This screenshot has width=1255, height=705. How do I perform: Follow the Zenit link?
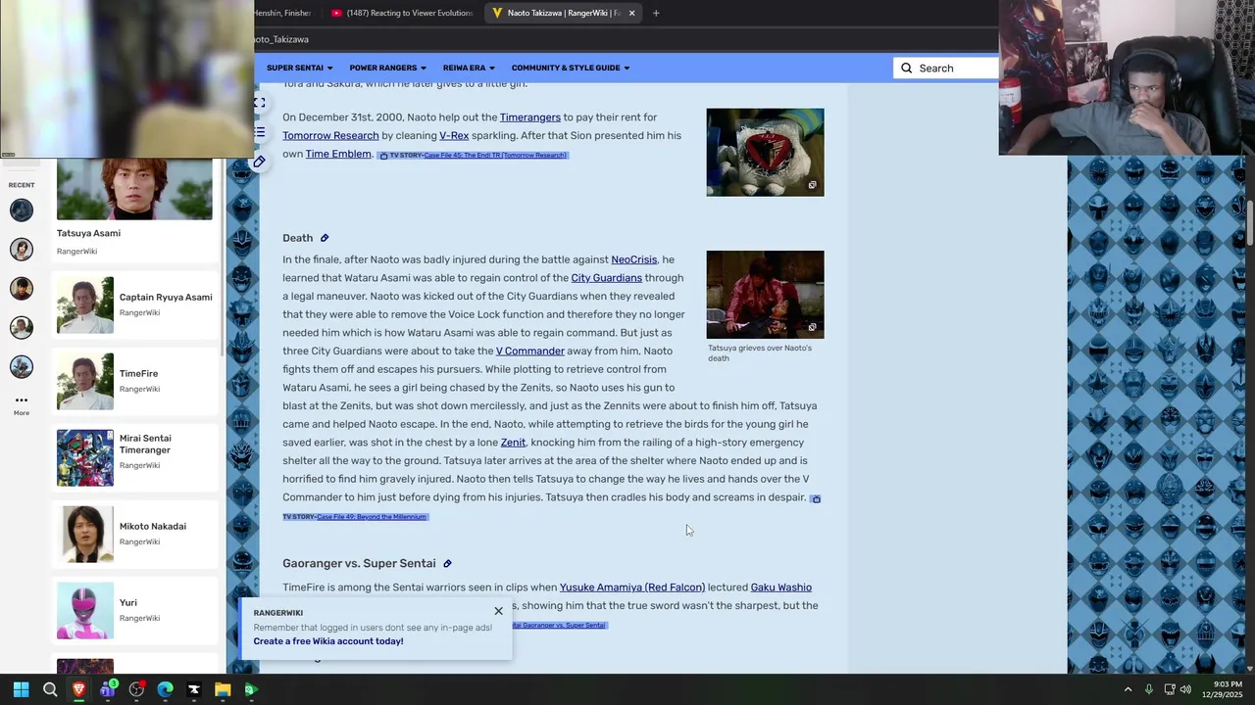click(x=513, y=443)
